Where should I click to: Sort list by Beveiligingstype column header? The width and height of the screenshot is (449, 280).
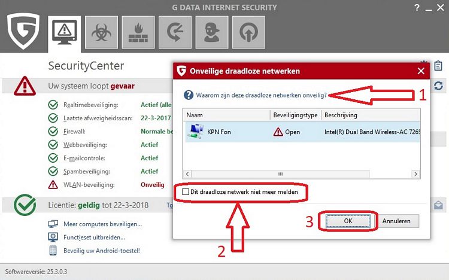(295, 115)
